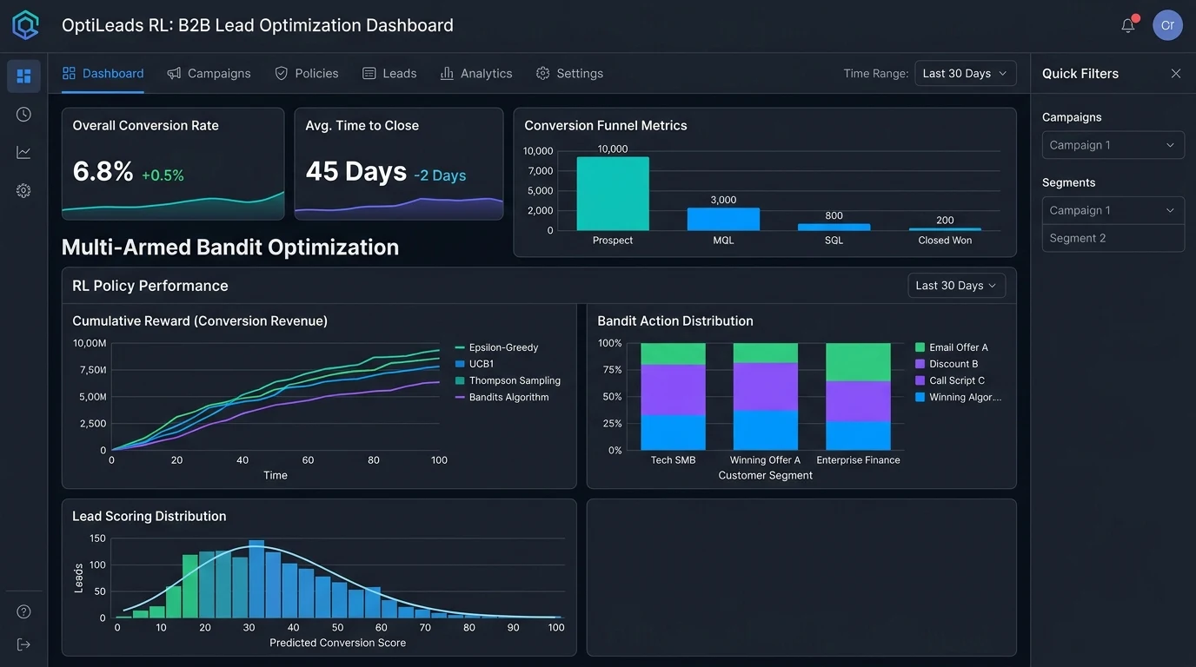Viewport: 1196px width, 667px height.
Task: Open the Policies tab
Action: pos(307,74)
